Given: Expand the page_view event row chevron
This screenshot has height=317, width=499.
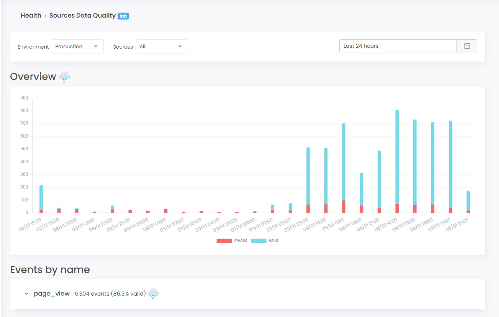Looking at the screenshot, I should (26, 294).
